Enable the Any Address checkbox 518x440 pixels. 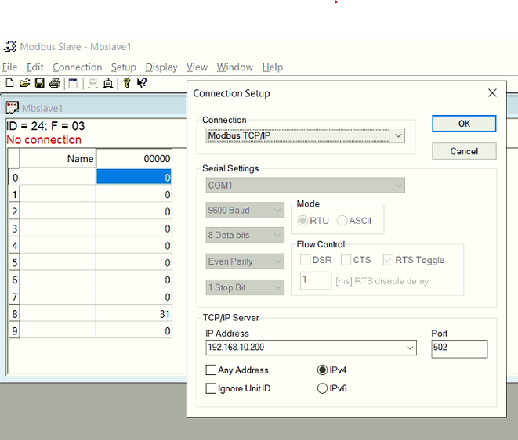(x=211, y=370)
